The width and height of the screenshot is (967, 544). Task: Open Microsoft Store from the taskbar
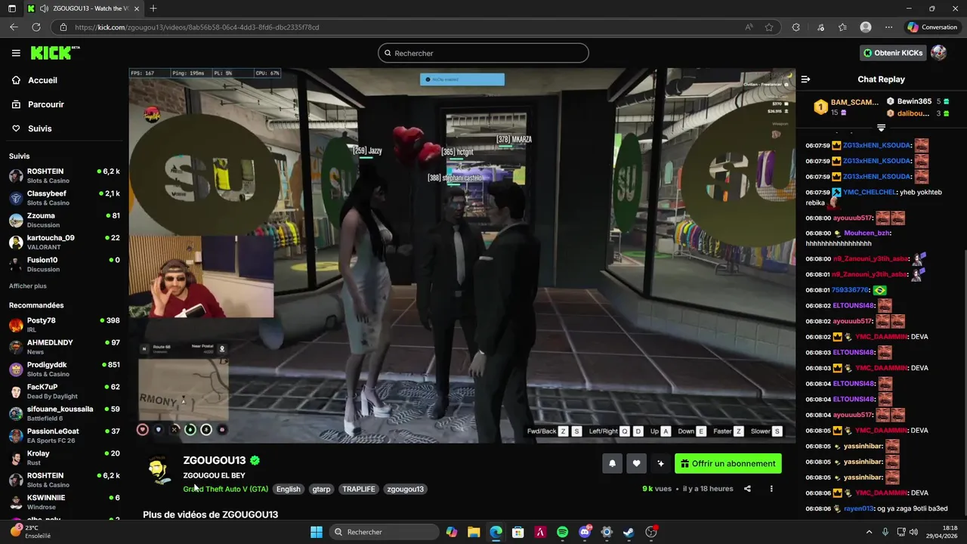click(x=518, y=532)
